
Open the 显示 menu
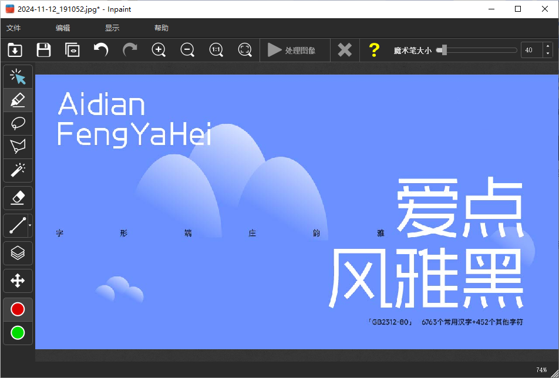click(x=111, y=28)
